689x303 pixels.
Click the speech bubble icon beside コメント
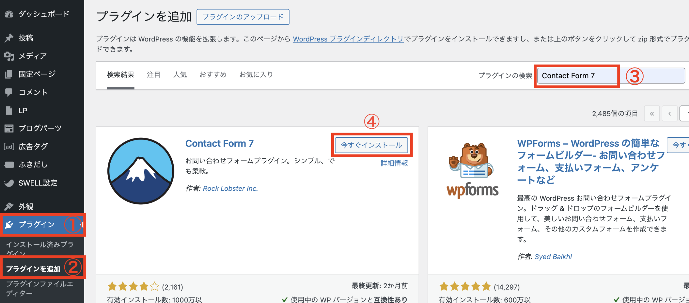(x=9, y=92)
